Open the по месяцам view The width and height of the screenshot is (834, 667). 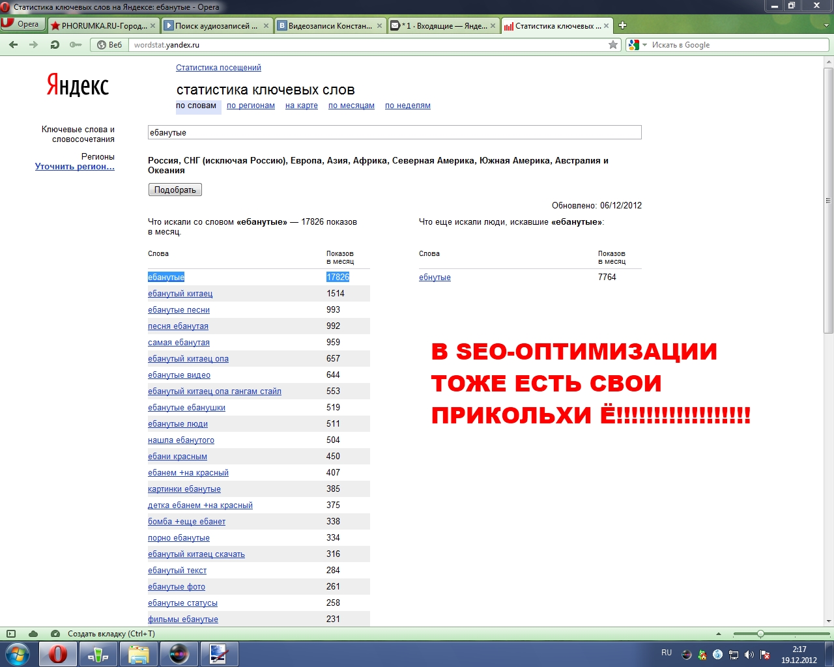point(351,106)
